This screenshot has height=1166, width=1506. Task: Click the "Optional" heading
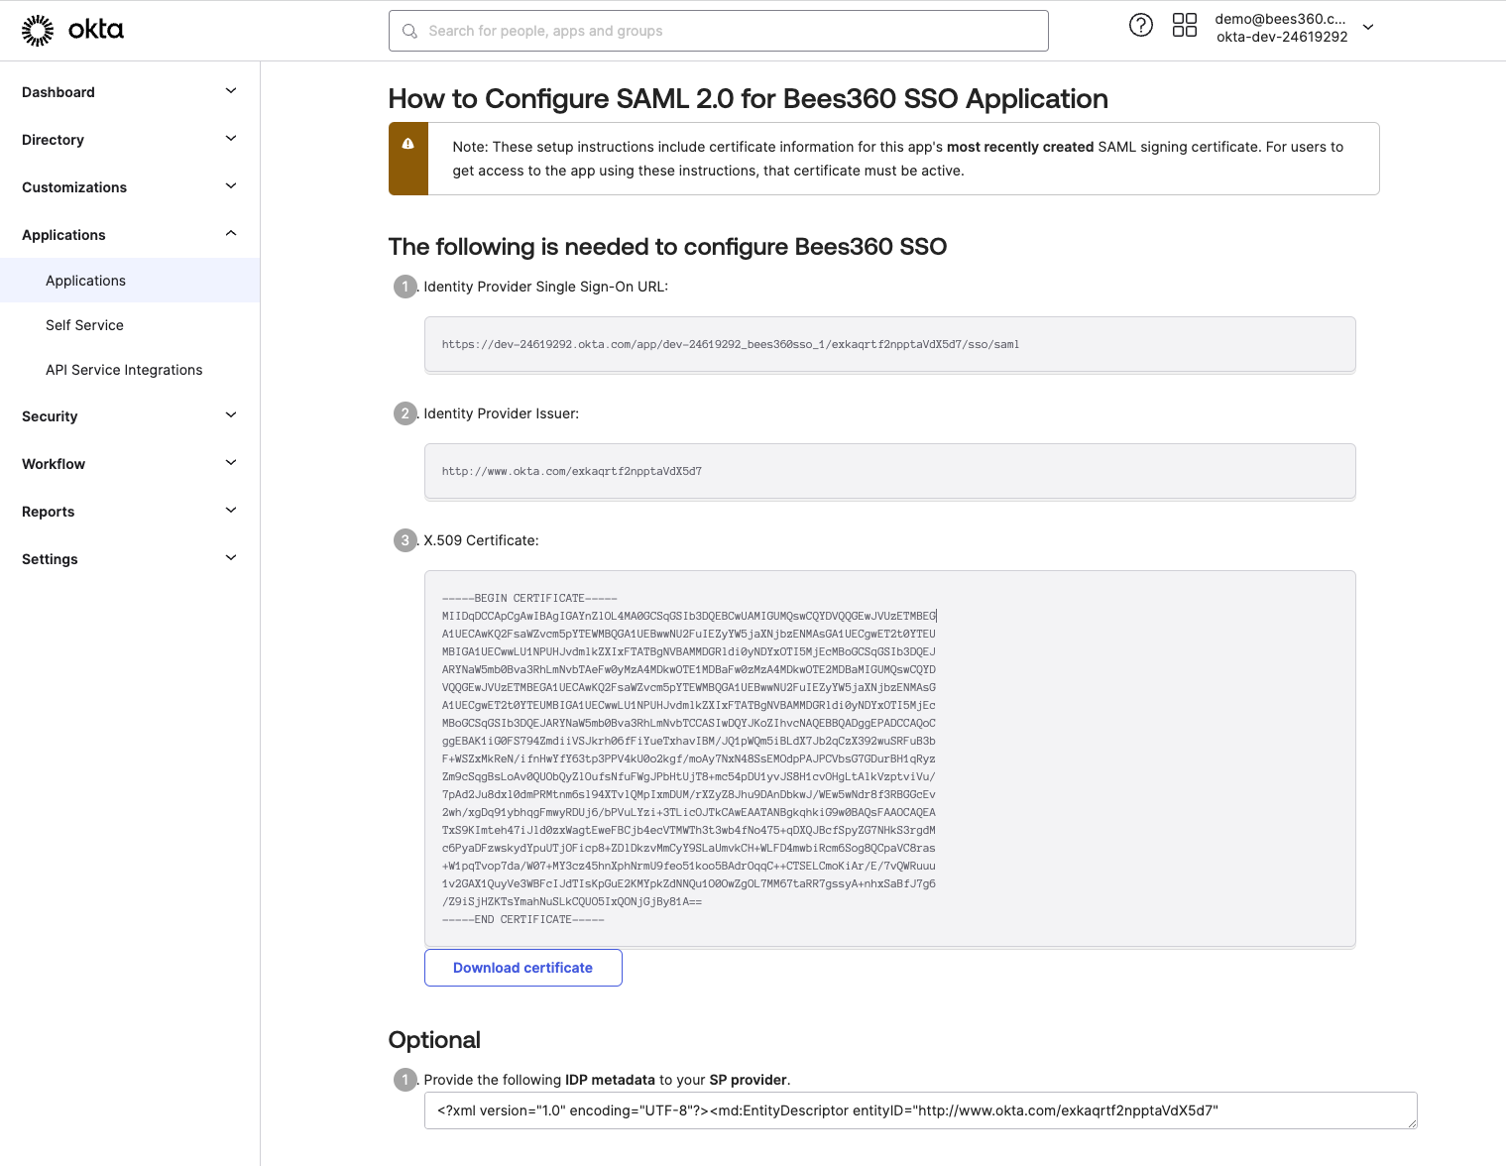click(x=434, y=1040)
